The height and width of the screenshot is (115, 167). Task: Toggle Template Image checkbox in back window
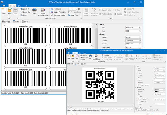(52, 15)
